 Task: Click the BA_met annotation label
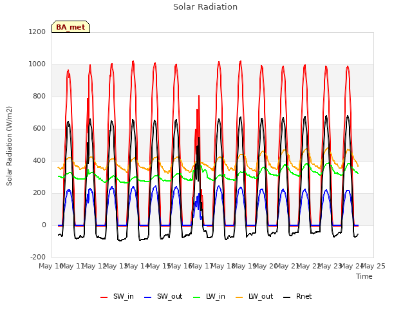71,27
